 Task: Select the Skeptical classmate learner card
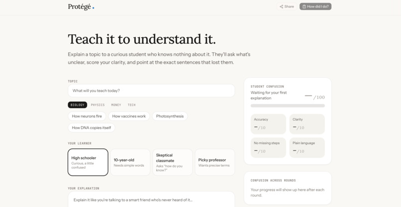pyautogui.click(x=172, y=162)
